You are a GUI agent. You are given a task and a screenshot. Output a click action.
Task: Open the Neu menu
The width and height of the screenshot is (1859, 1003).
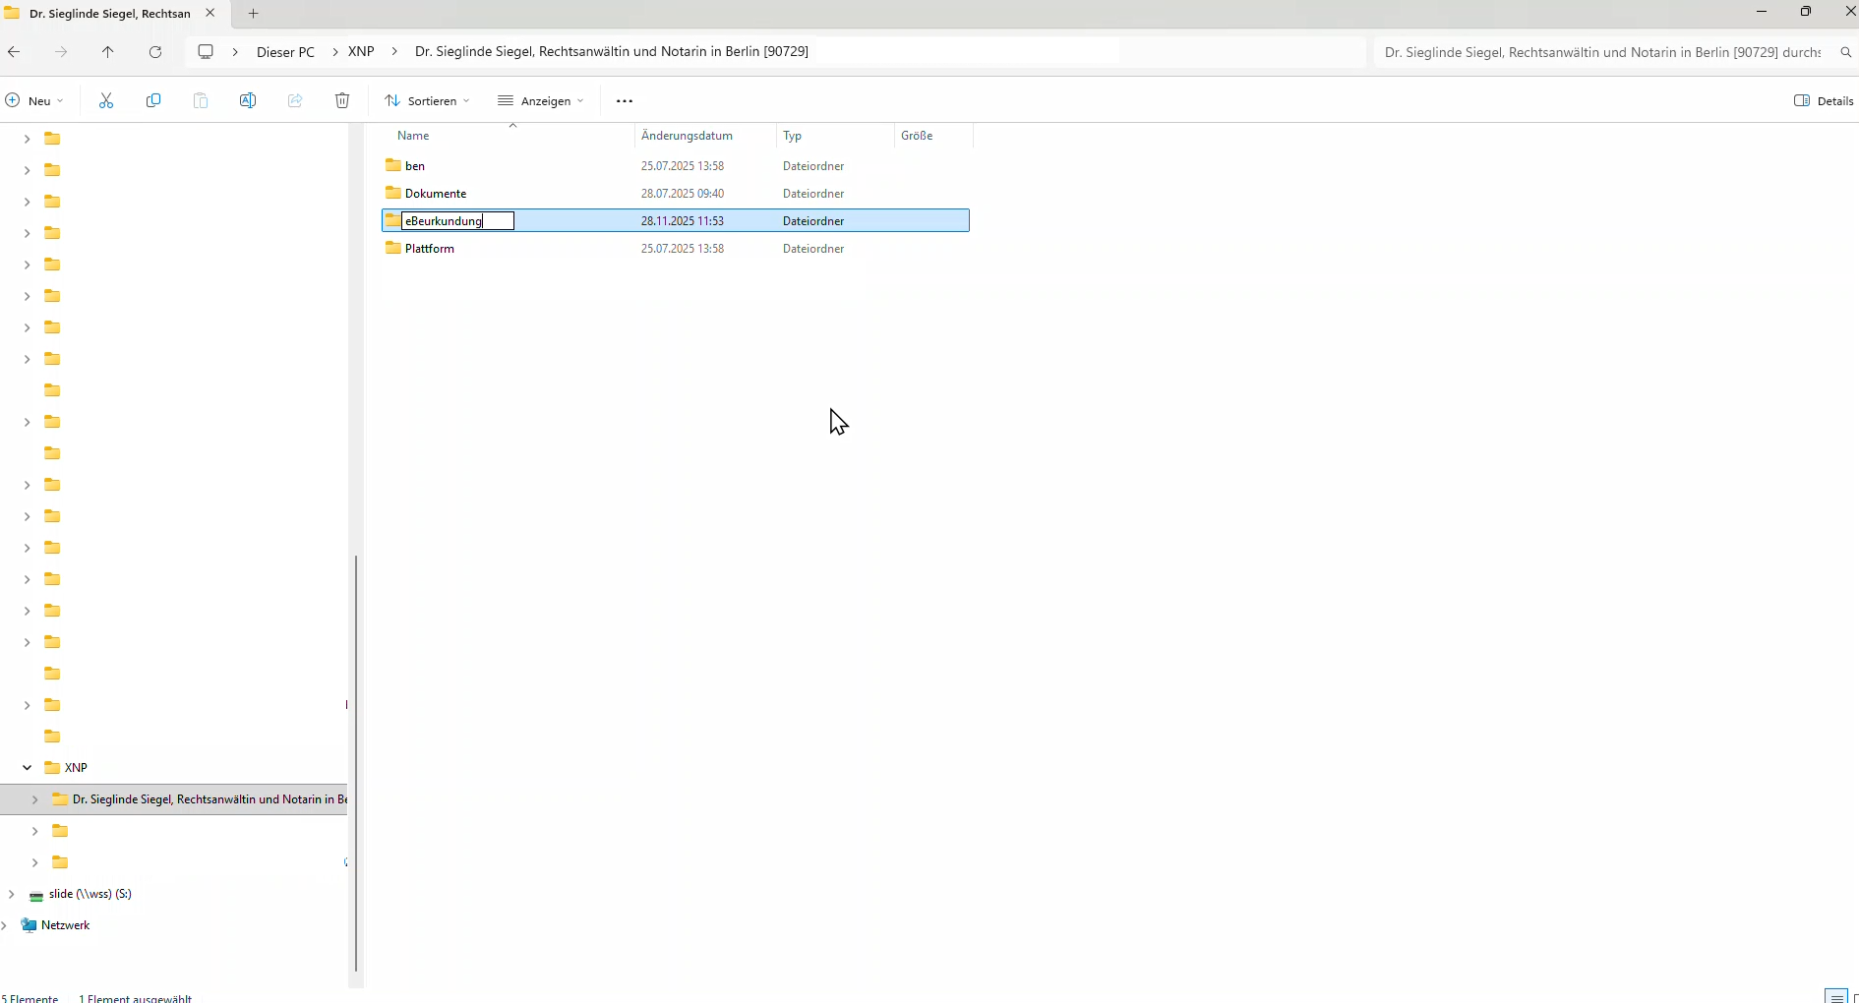point(35,100)
